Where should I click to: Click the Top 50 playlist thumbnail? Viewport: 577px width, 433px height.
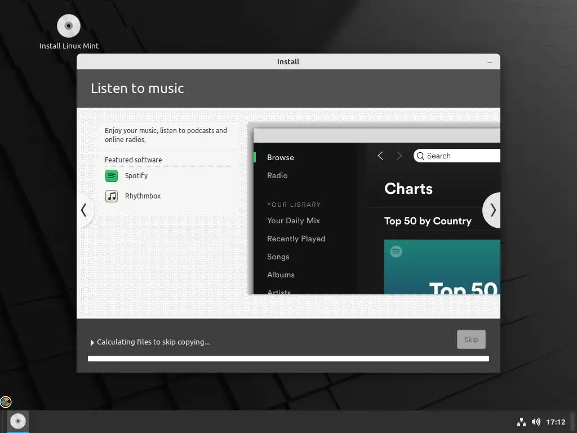(442, 267)
